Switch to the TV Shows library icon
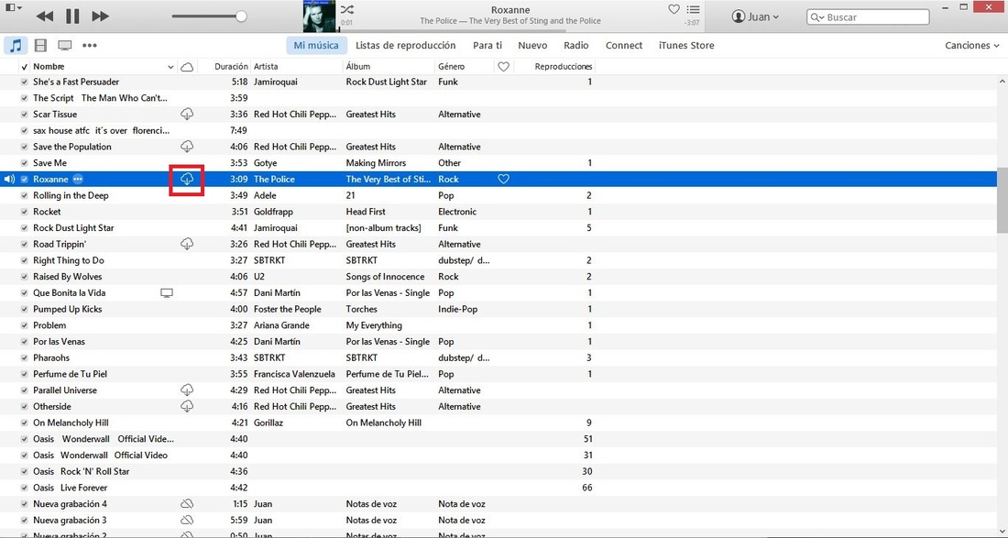This screenshot has height=538, width=1008. pos(64,45)
